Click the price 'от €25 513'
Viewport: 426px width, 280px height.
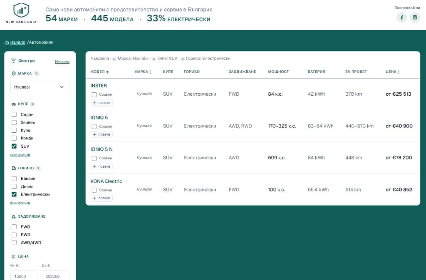(398, 94)
